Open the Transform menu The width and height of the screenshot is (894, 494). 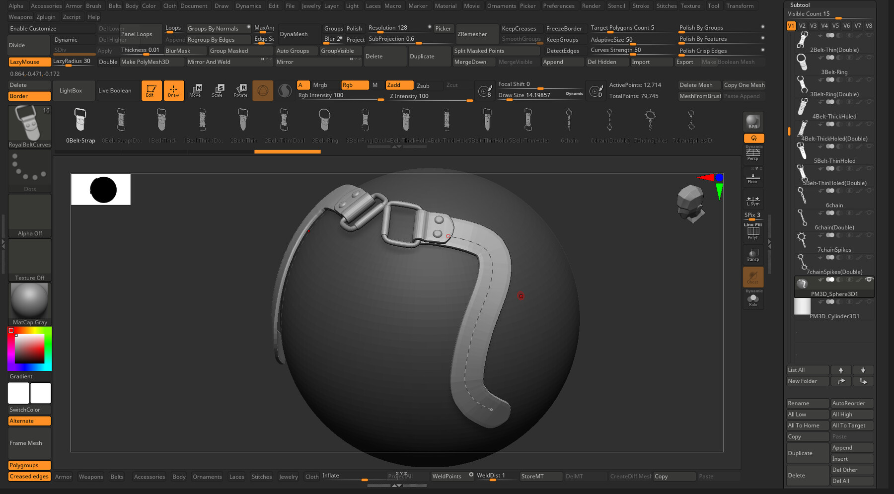pyautogui.click(x=740, y=6)
